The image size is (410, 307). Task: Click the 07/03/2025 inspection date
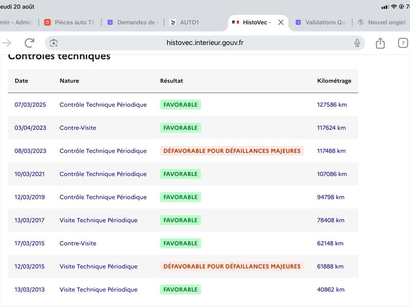pyautogui.click(x=30, y=105)
